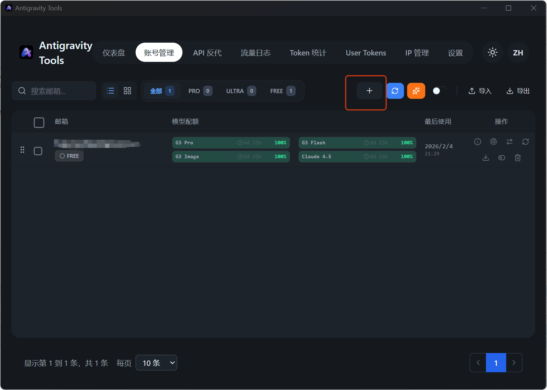Filter accounts by PRO
The height and width of the screenshot is (390, 547).
click(x=200, y=91)
